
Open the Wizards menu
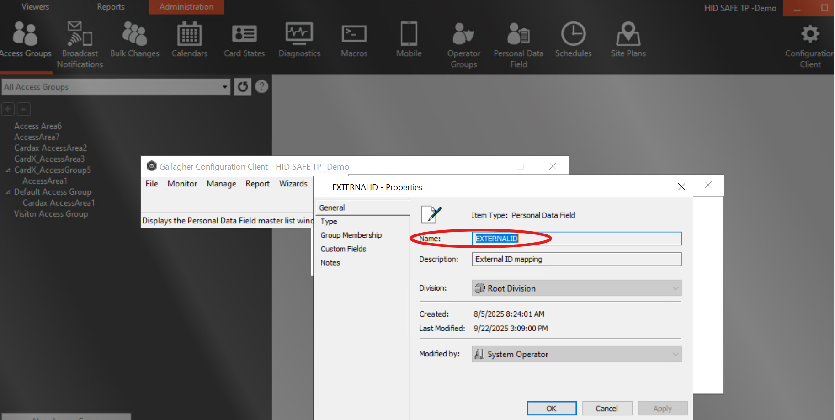[x=293, y=184]
